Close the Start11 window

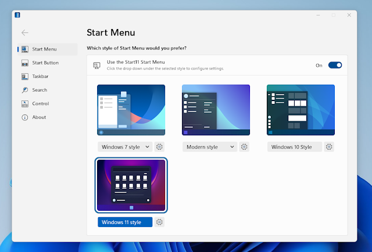pos(349,15)
